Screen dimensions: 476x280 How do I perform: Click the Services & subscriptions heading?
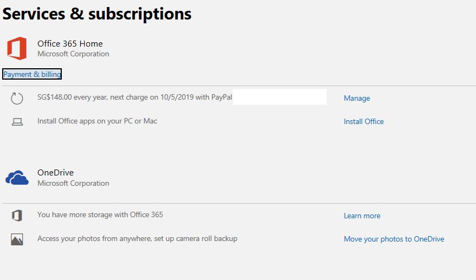[x=97, y=14]
